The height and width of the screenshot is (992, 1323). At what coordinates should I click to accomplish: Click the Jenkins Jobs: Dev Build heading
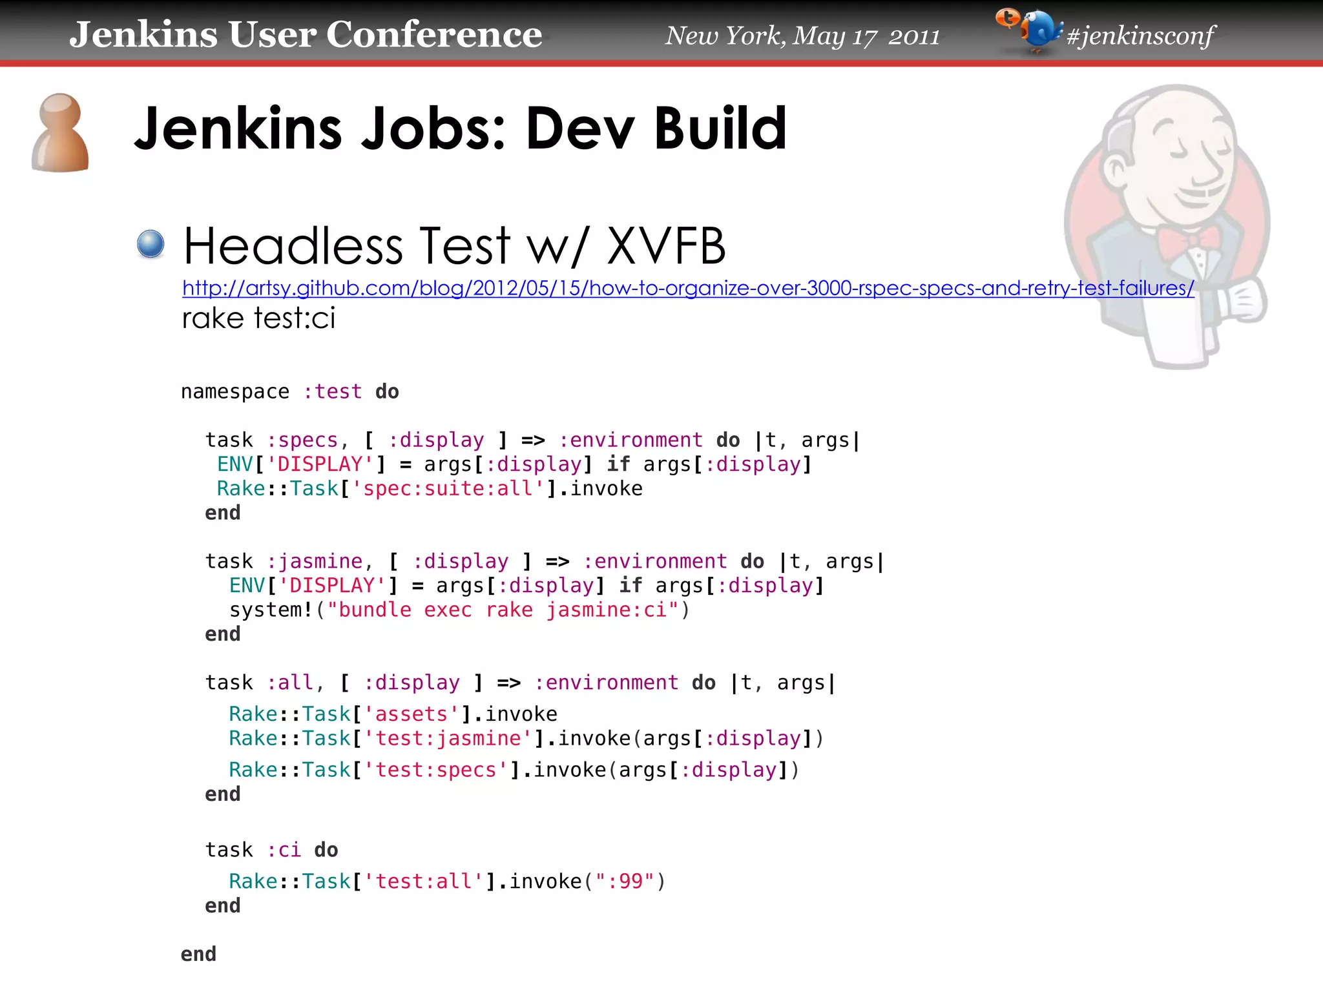(460, 129)
